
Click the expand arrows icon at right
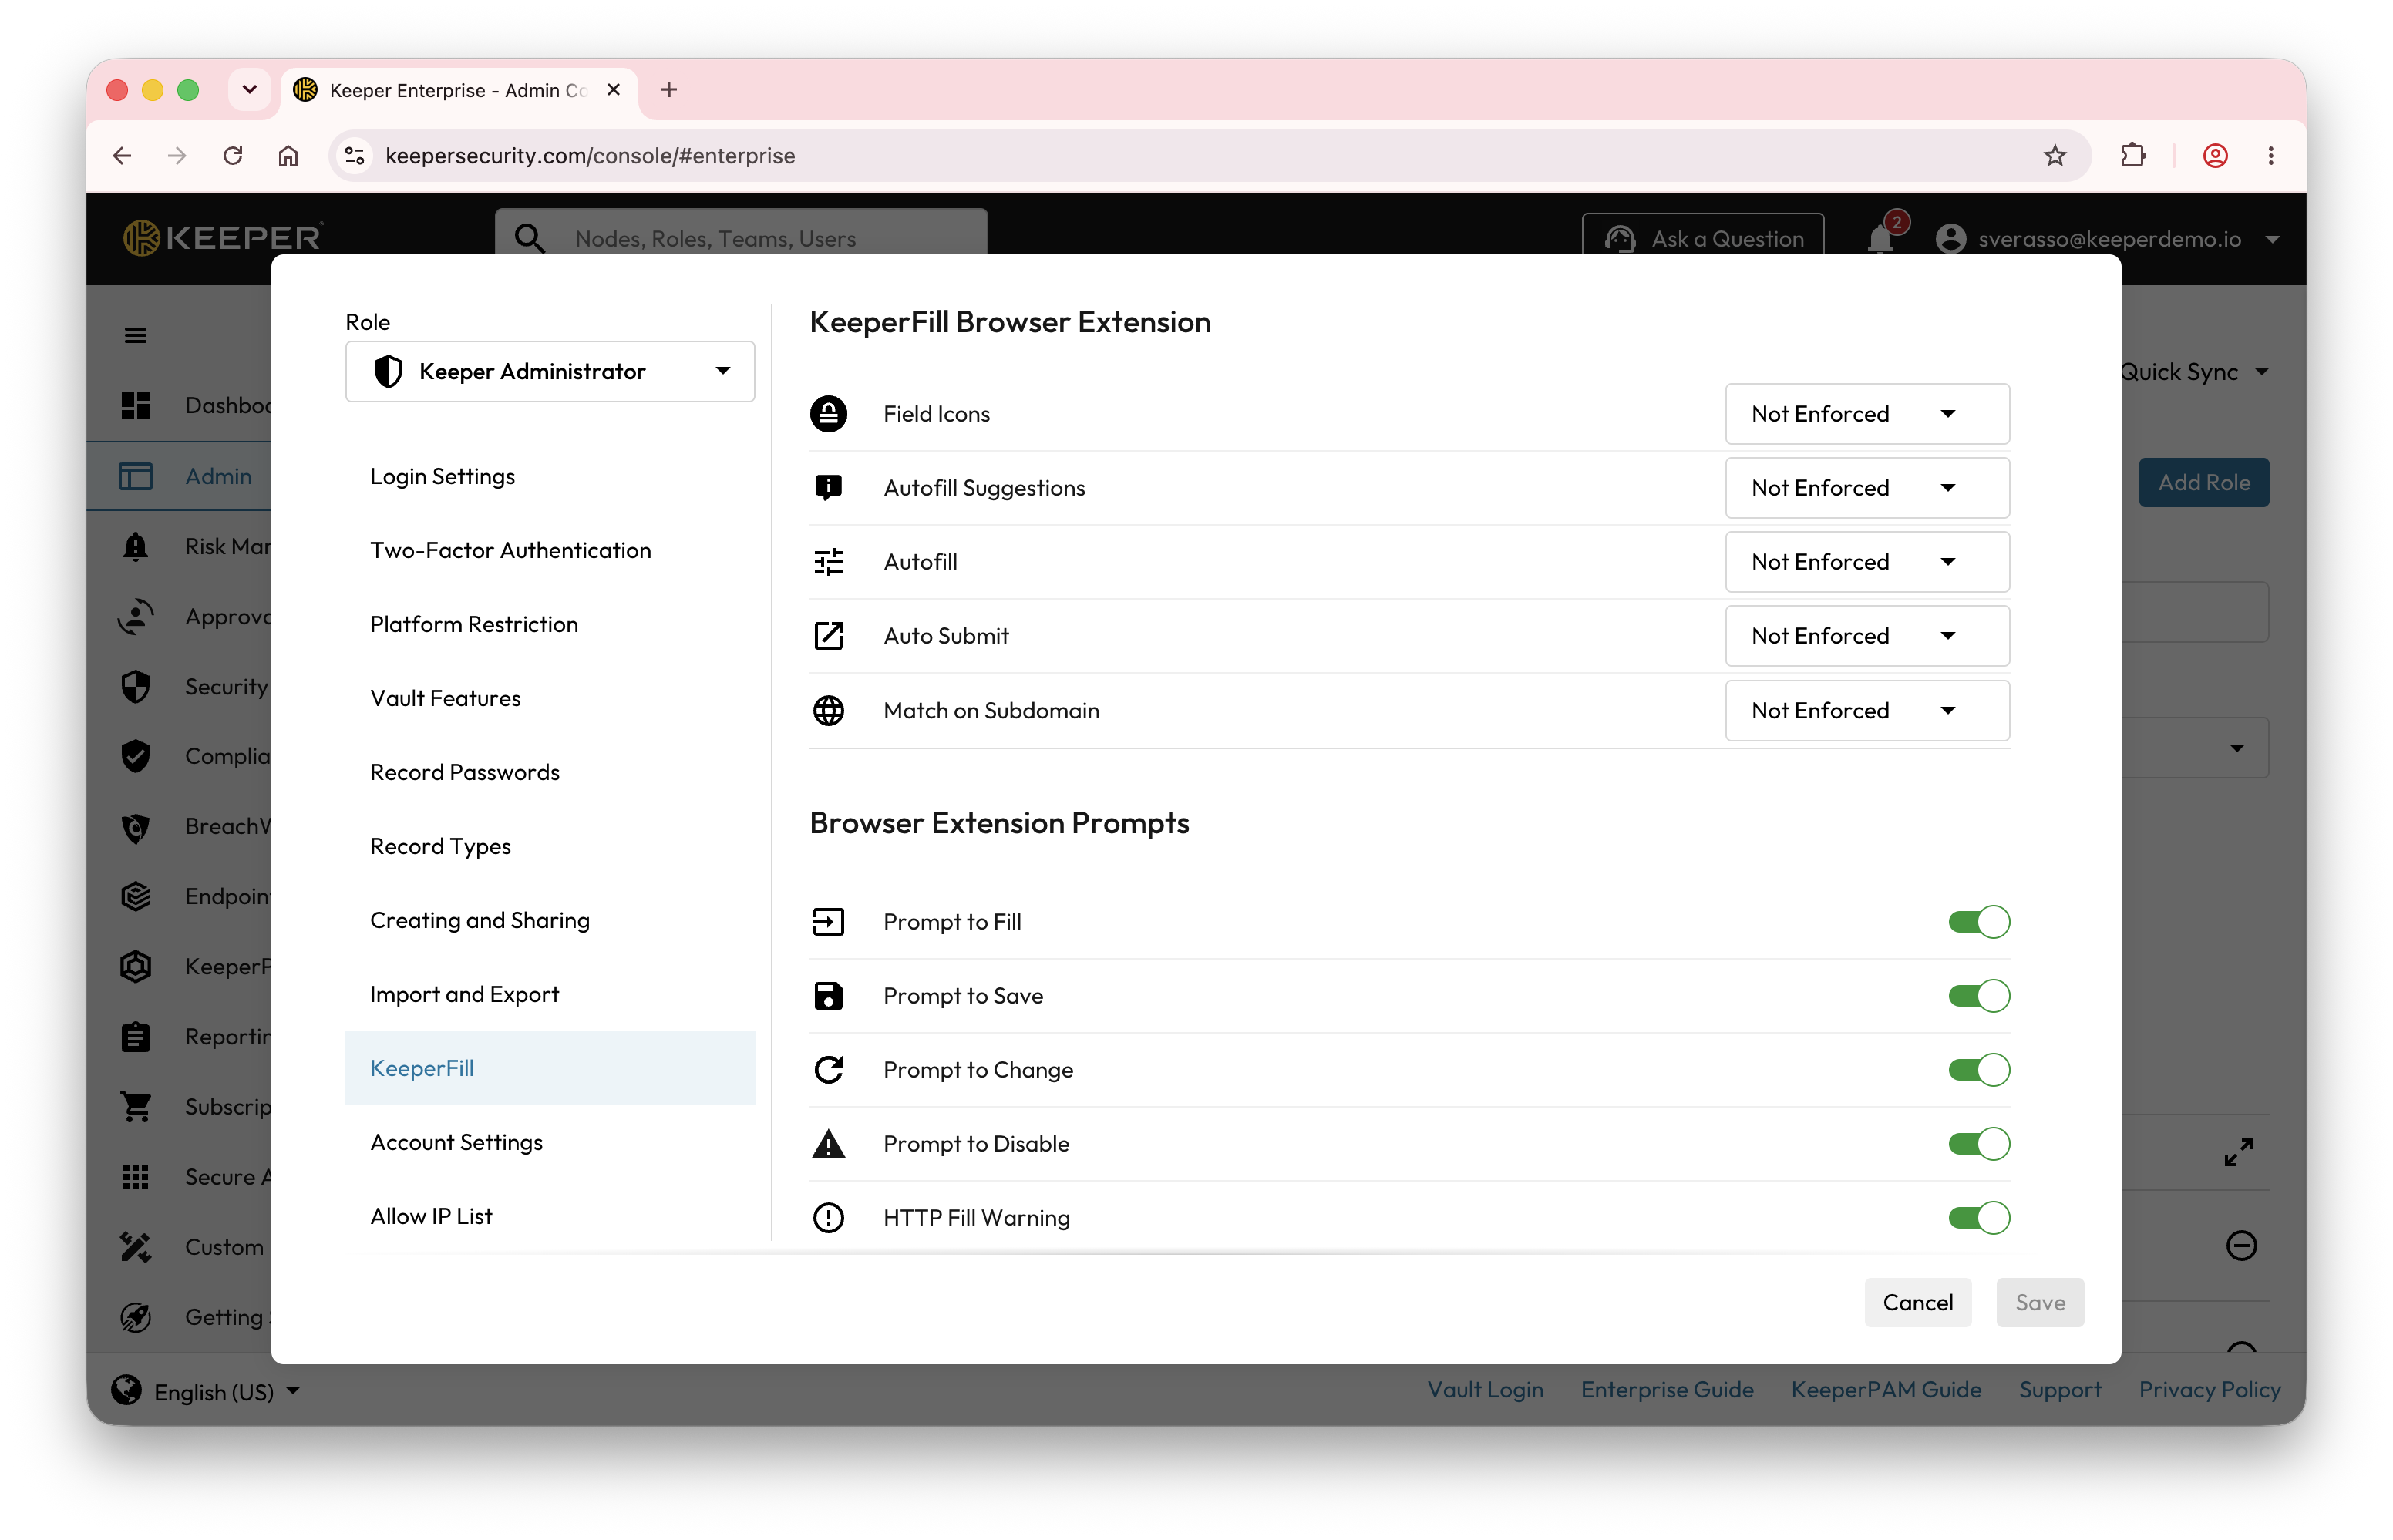pos(2238,1152)
